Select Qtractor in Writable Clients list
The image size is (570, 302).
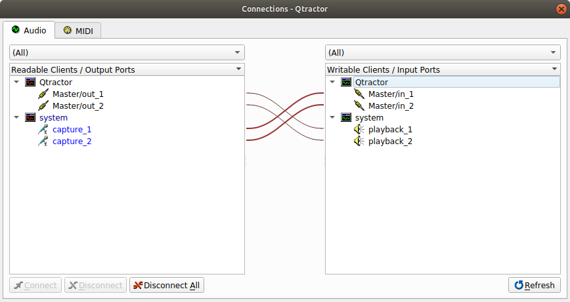[x=372, y=83]
